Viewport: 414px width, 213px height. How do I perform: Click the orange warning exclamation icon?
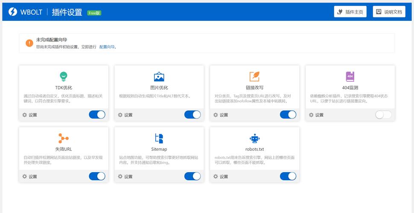(x=29, y=43)
